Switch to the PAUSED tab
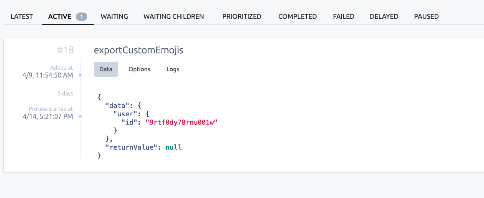Image resolution: width=484 pixels, height=198 pixels. (x=426, y=16)
